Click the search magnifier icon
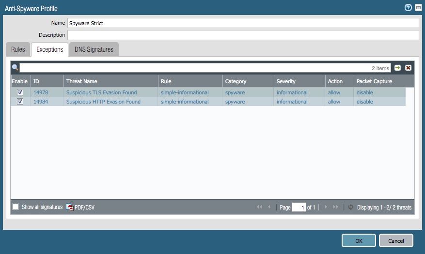Screen dimensions: 425x254 tap(15, 68)
